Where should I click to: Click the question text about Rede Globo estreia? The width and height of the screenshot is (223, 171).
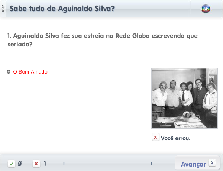(103, 40)
